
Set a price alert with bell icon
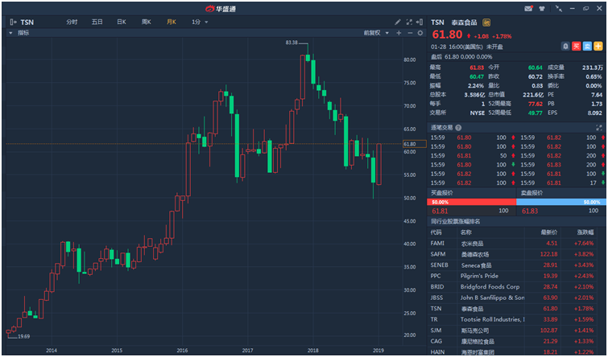click(566, 47)
